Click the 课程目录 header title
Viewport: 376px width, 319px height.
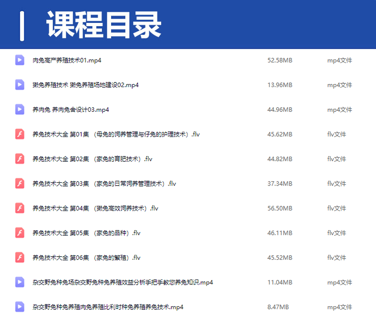104,25
